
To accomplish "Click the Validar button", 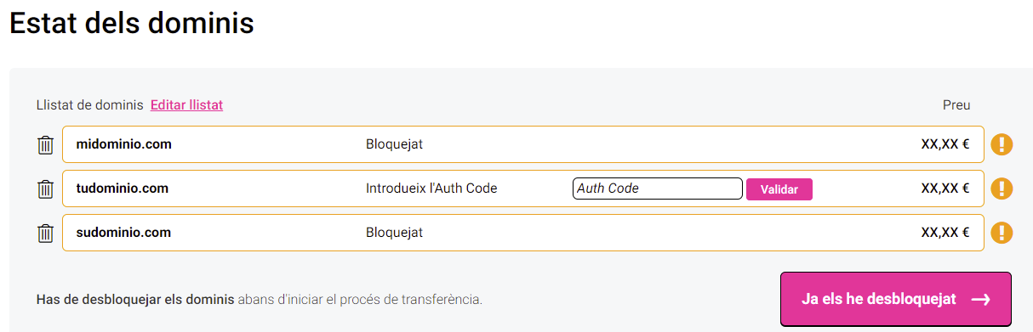I will point(779,189).
